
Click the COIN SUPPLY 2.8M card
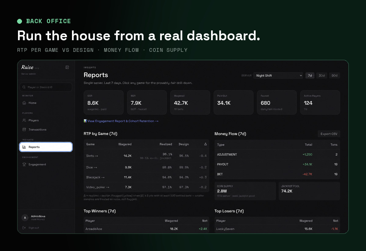pos(245,191)
